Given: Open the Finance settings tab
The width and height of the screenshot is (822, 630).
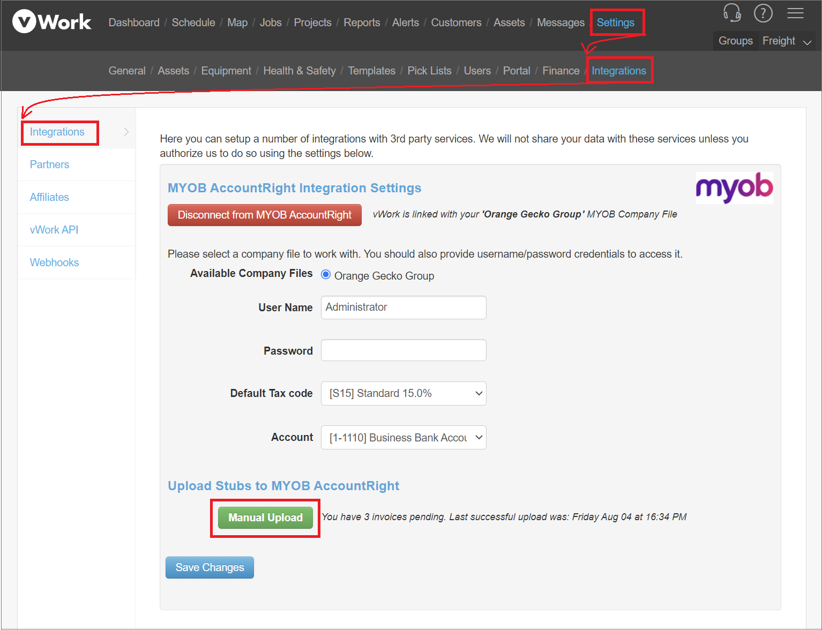Looking at the screenshot, I should 561,71.
